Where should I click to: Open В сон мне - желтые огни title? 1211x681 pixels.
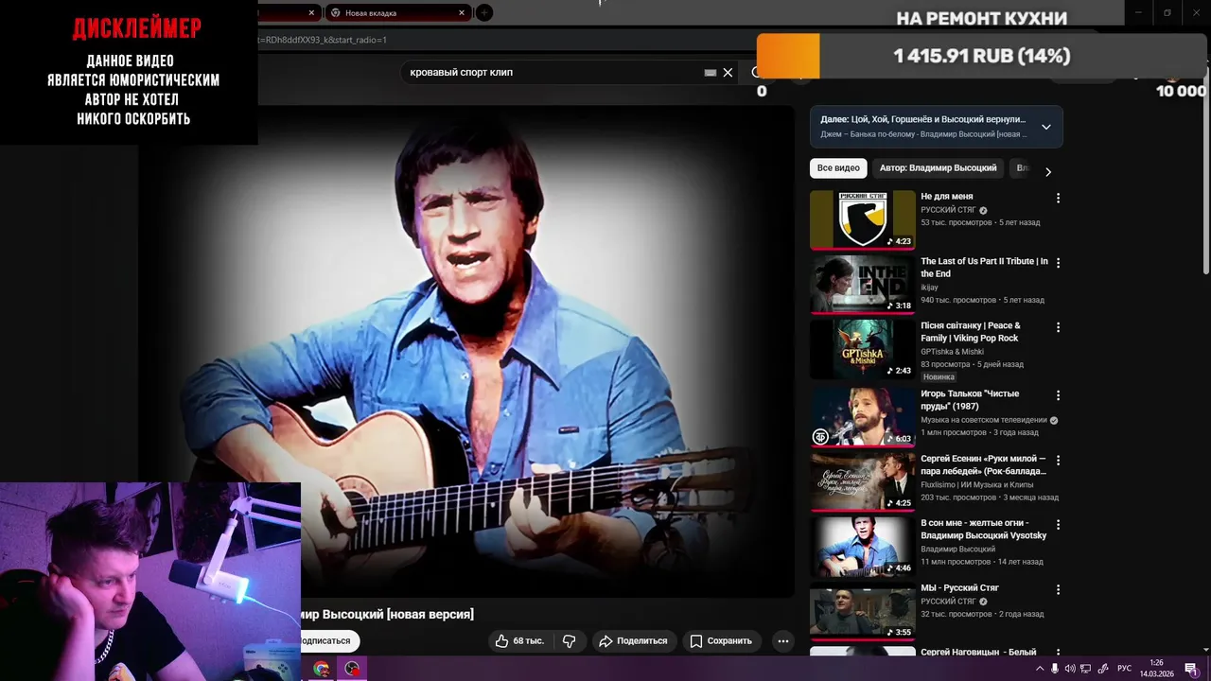[x=984, y=529]
